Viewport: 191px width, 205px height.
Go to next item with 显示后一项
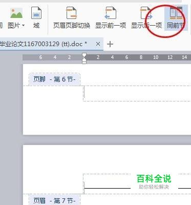coord(146,17)
